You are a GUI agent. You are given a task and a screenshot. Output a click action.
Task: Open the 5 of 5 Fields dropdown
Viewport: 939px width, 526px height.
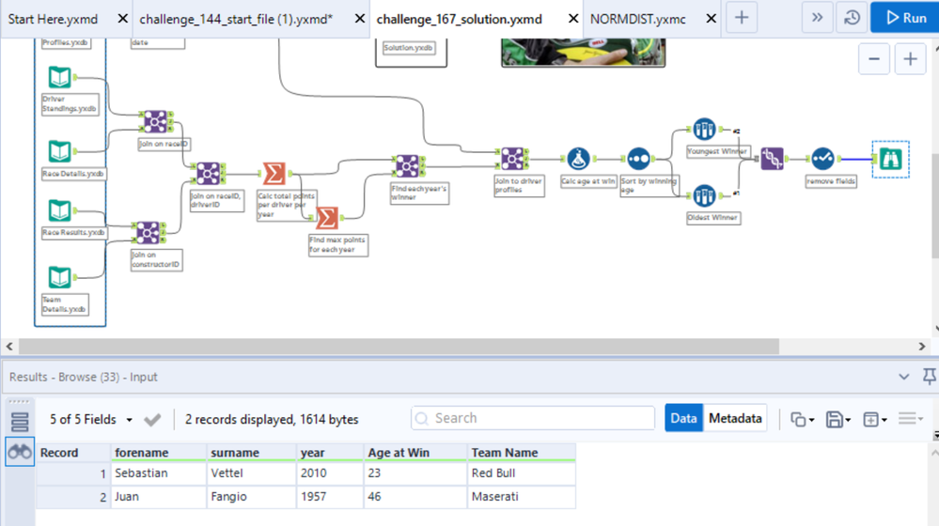(91, 420)
